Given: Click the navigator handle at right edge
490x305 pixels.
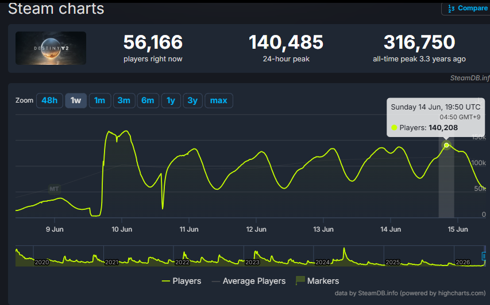Looking at the screenshot, I should [x=484, y=256].
